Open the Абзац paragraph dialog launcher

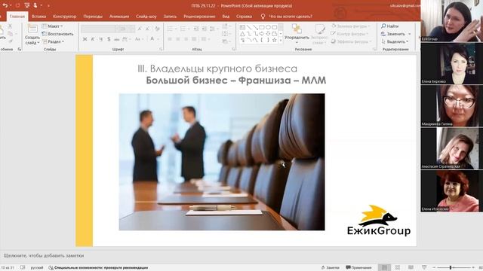pyautogui.click(x=233, y=49)
